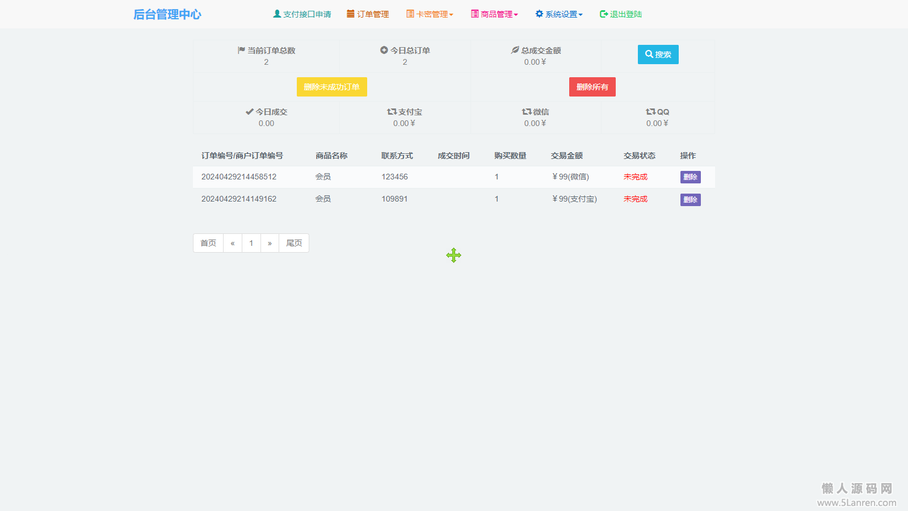The height and width of the screenshot is (511, 908).
Task: Delete order 20240429214458512
Action: tap(691, 177)
